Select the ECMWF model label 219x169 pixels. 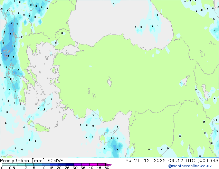pos(44,161)
